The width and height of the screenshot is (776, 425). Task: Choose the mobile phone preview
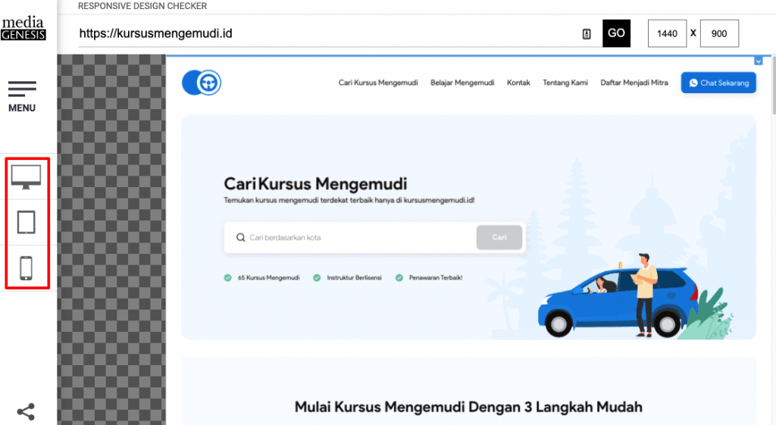coord(27,268)
